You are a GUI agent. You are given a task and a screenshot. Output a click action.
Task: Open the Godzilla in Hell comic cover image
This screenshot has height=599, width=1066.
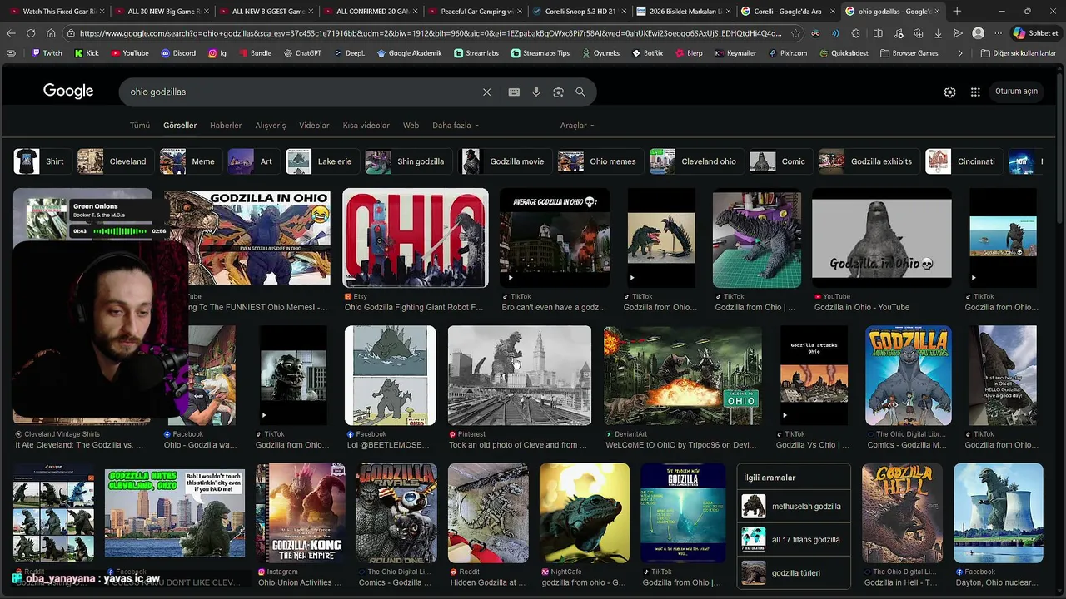[903, 513]
